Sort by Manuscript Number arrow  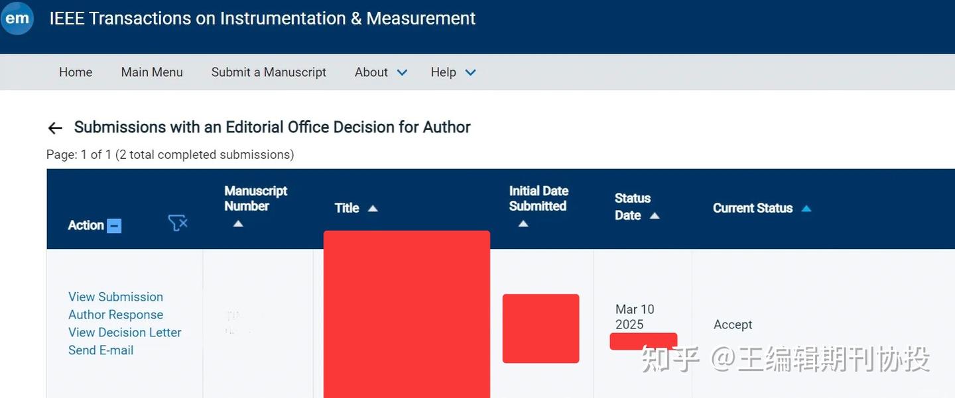[238, 224]
